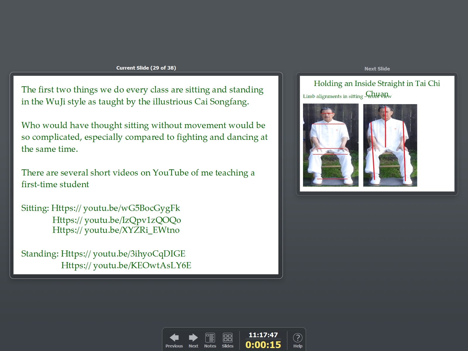The width and height of the screenshot is (468, 351).
Task: Click the paragraph mentioning Cai Songfang
Action: click(x=142, y=95)
